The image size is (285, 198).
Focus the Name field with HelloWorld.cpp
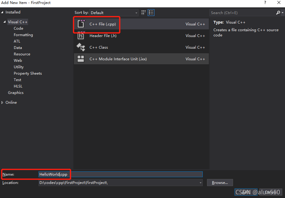[x=120, y=174]
